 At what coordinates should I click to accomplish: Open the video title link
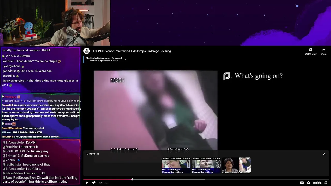pos(131,51)
